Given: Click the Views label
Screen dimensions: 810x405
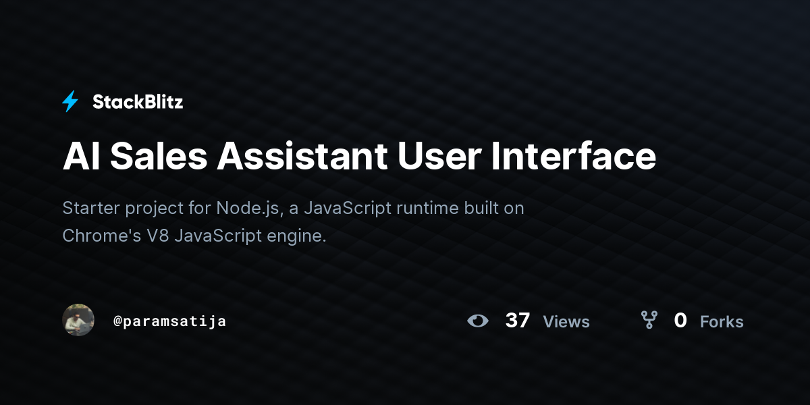Looking at the screenshot, I should click(x=566, y=322).
